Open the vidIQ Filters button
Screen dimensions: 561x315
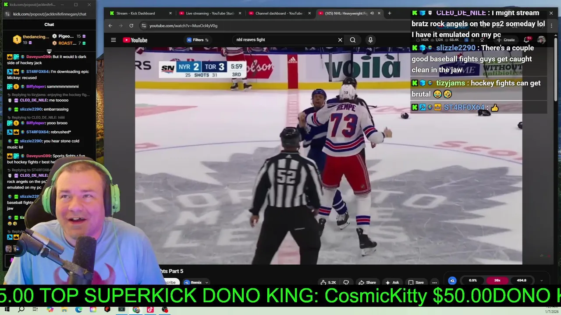pos(198,40)
